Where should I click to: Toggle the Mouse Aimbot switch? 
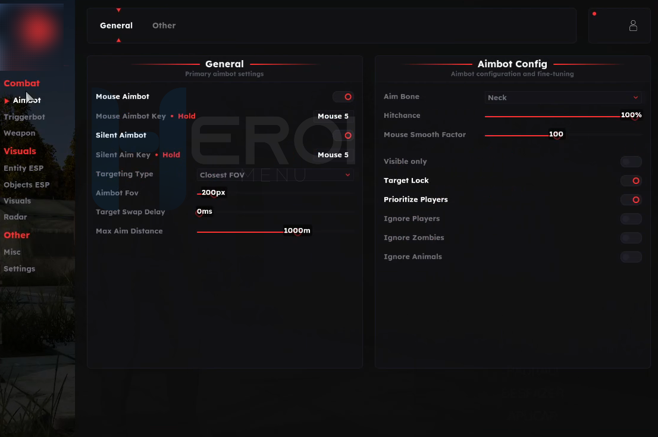coord(343,96)
